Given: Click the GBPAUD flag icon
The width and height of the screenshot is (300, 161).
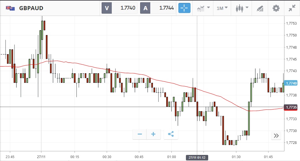Looking at the screenshot, I should (x=10, y=8).
